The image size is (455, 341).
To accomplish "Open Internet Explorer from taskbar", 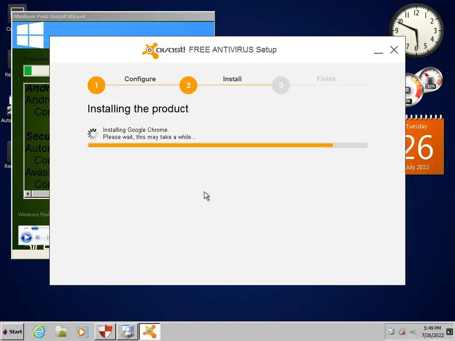I will (x=39, y=331).
